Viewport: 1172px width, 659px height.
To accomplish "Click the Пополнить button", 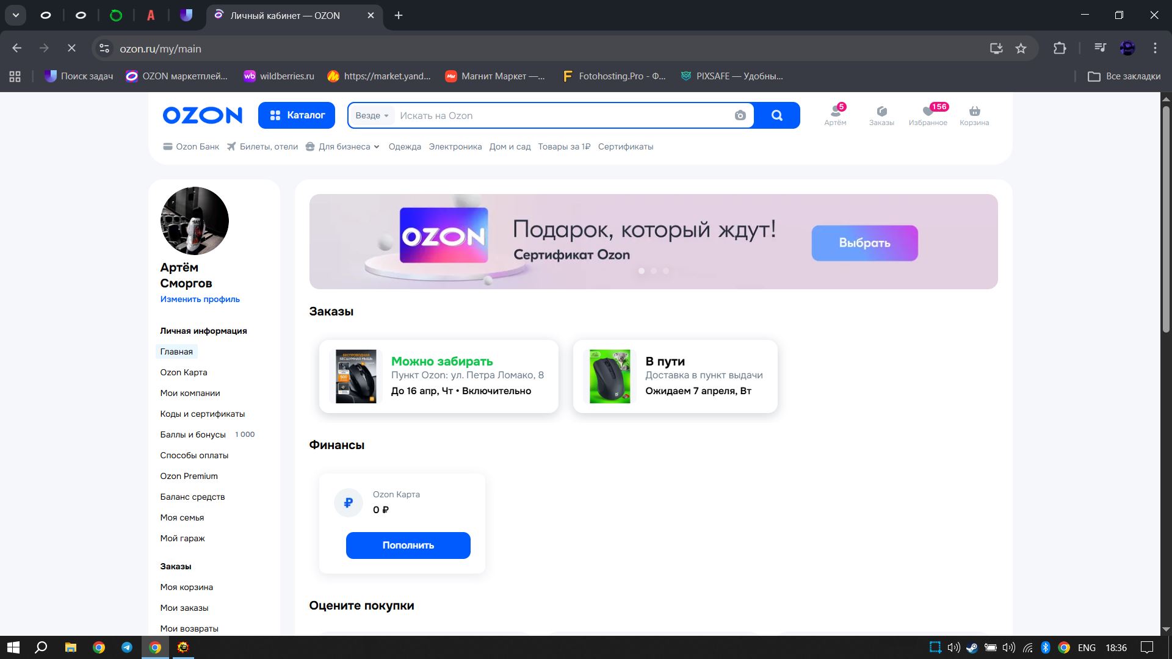I will pos(408,545).
